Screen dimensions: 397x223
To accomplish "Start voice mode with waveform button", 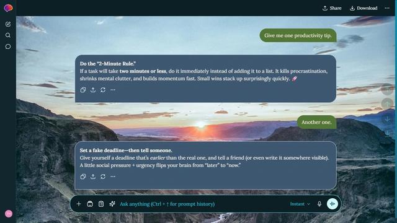I will click(332, 204).
